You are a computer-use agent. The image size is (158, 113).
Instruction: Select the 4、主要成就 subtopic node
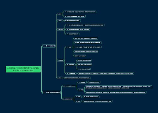click(x=61, y=60)
